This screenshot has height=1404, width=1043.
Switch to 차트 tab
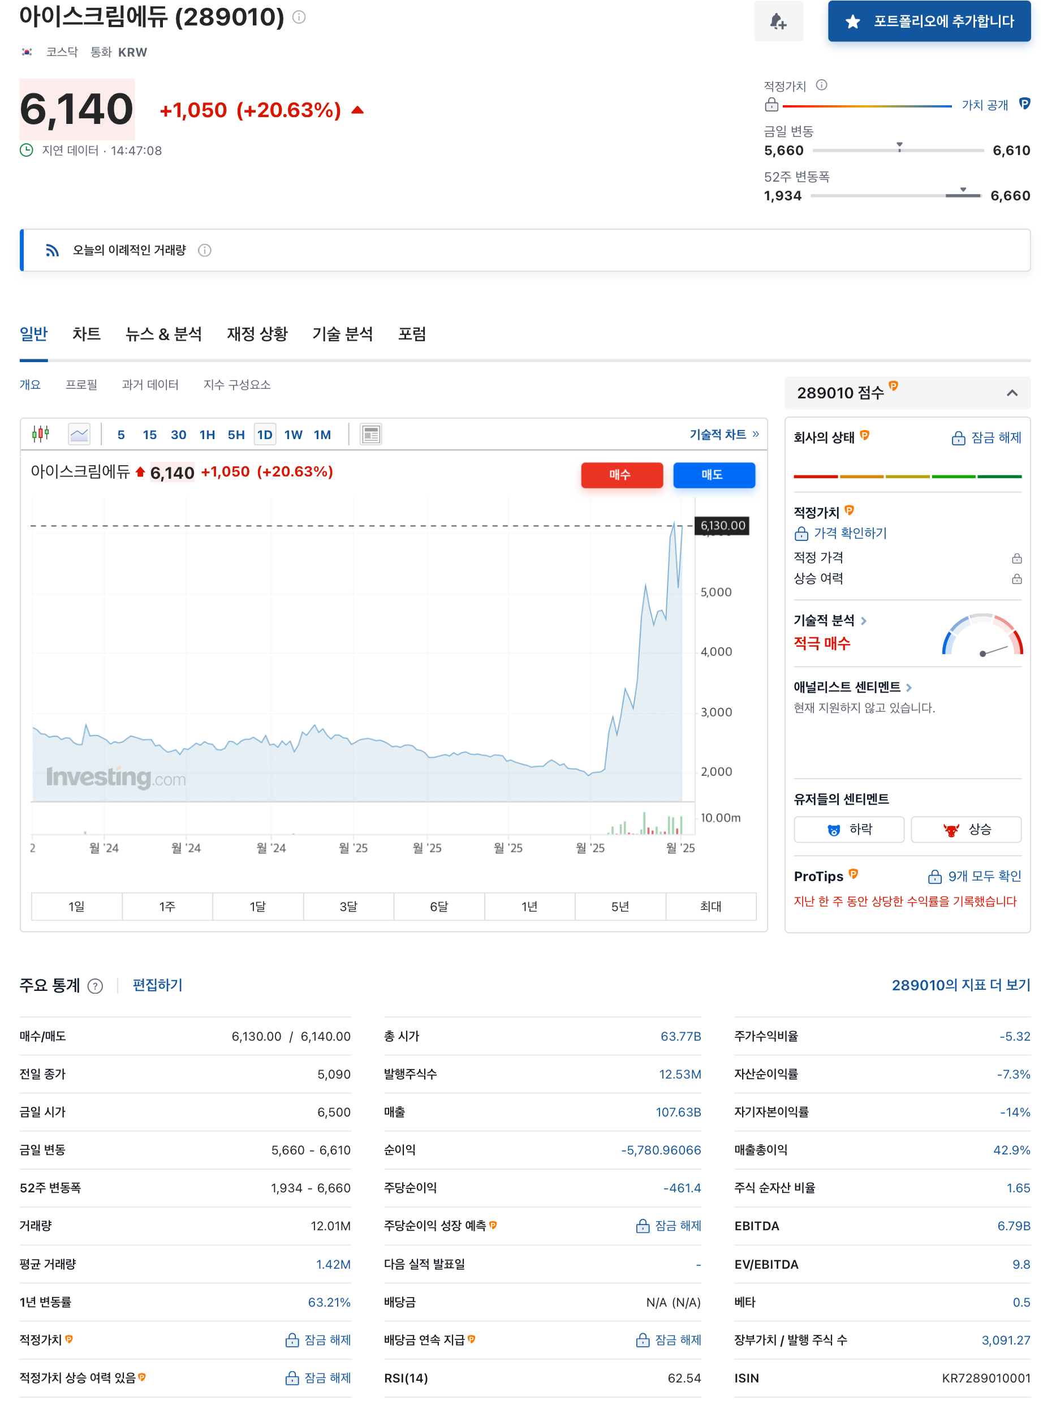(87, 333)
